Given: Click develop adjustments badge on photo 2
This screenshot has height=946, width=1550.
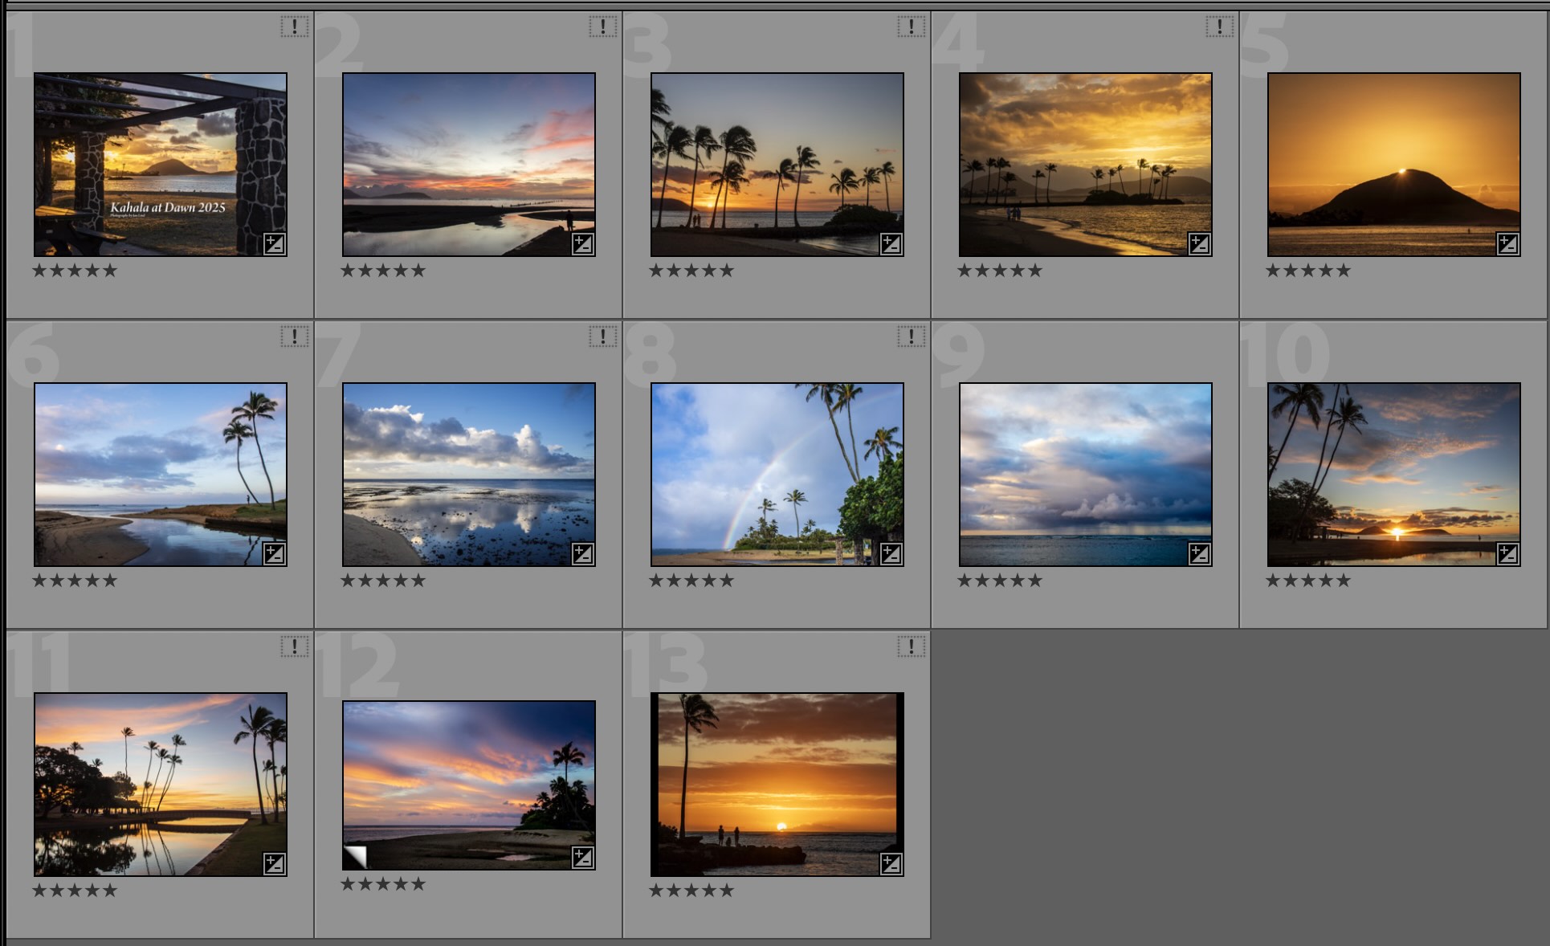Looking at the screenshot, I should pos(582,244).
